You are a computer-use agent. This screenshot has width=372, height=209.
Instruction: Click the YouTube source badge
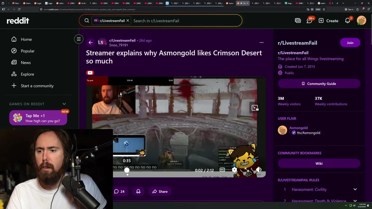tap(90, 73)
